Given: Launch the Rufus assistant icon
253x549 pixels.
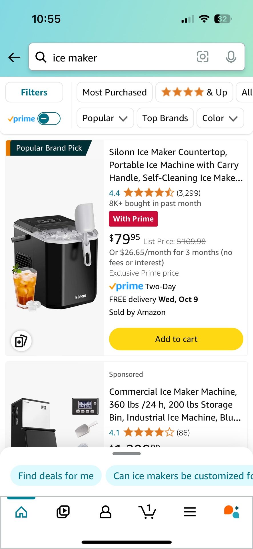Looking at the screenshot, I should pos(232,512).
